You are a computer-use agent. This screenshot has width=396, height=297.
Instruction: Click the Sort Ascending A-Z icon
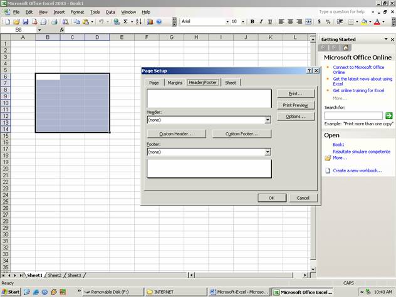(x=138, y=22)
